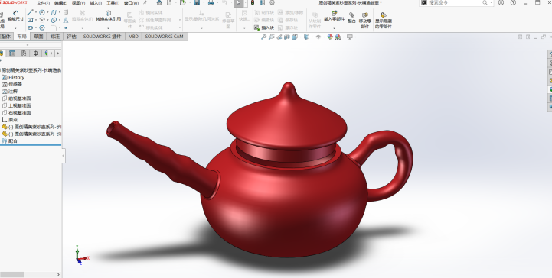
Task: Open the Edit Appearance color ball
Action: click(x=330, y=37)
